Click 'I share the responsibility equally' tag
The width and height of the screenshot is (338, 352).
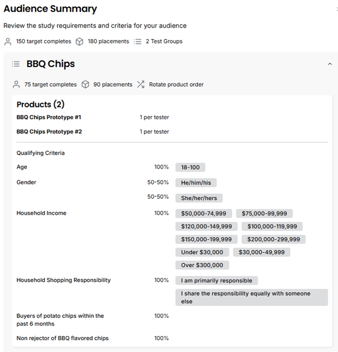coord(251,297)
